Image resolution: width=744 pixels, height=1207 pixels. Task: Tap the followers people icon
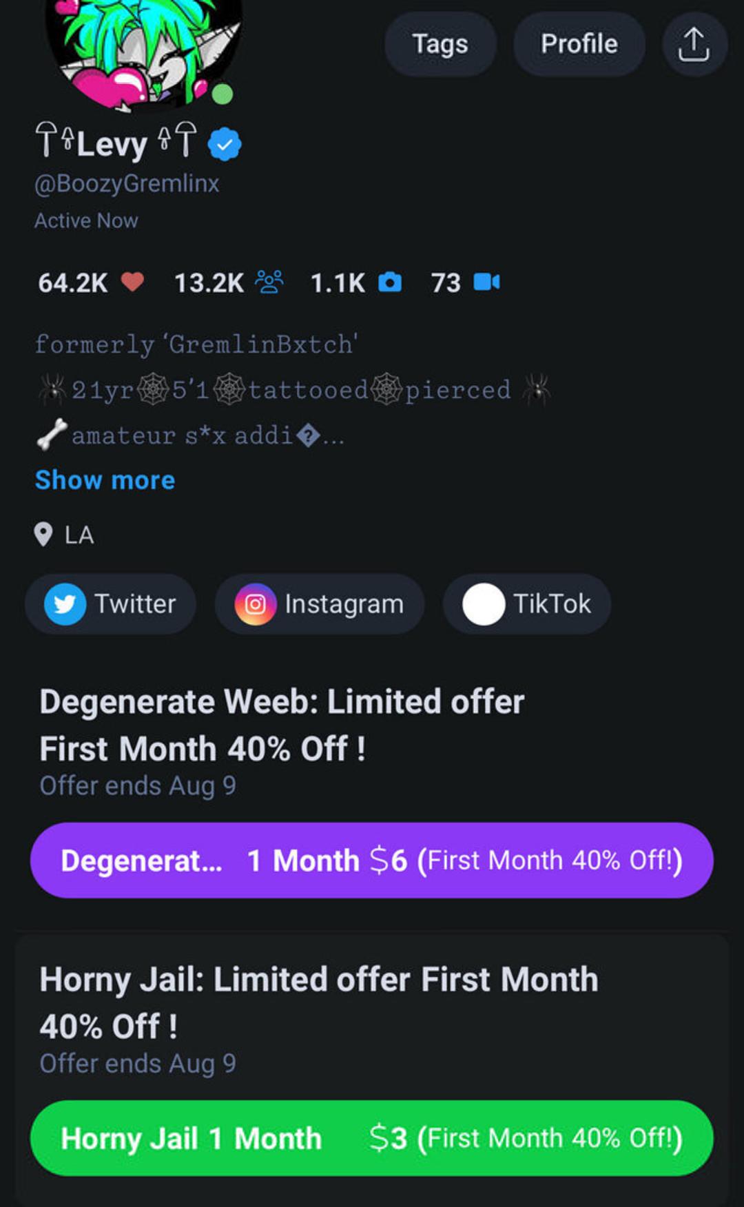click(x=269, y=282)
